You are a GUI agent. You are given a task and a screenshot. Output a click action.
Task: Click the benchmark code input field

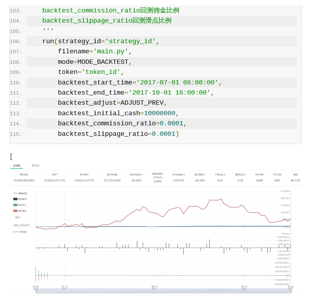(x=22, y=225)
